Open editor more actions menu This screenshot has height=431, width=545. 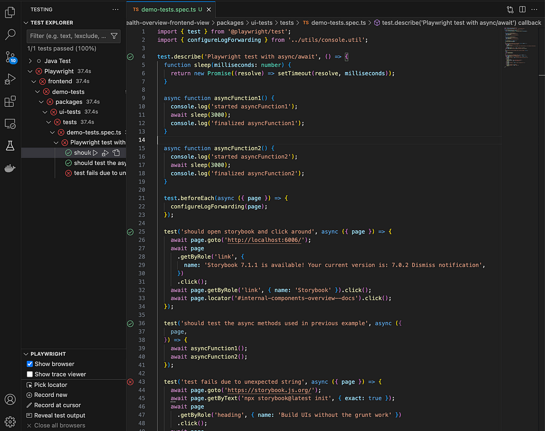[535, 9]
